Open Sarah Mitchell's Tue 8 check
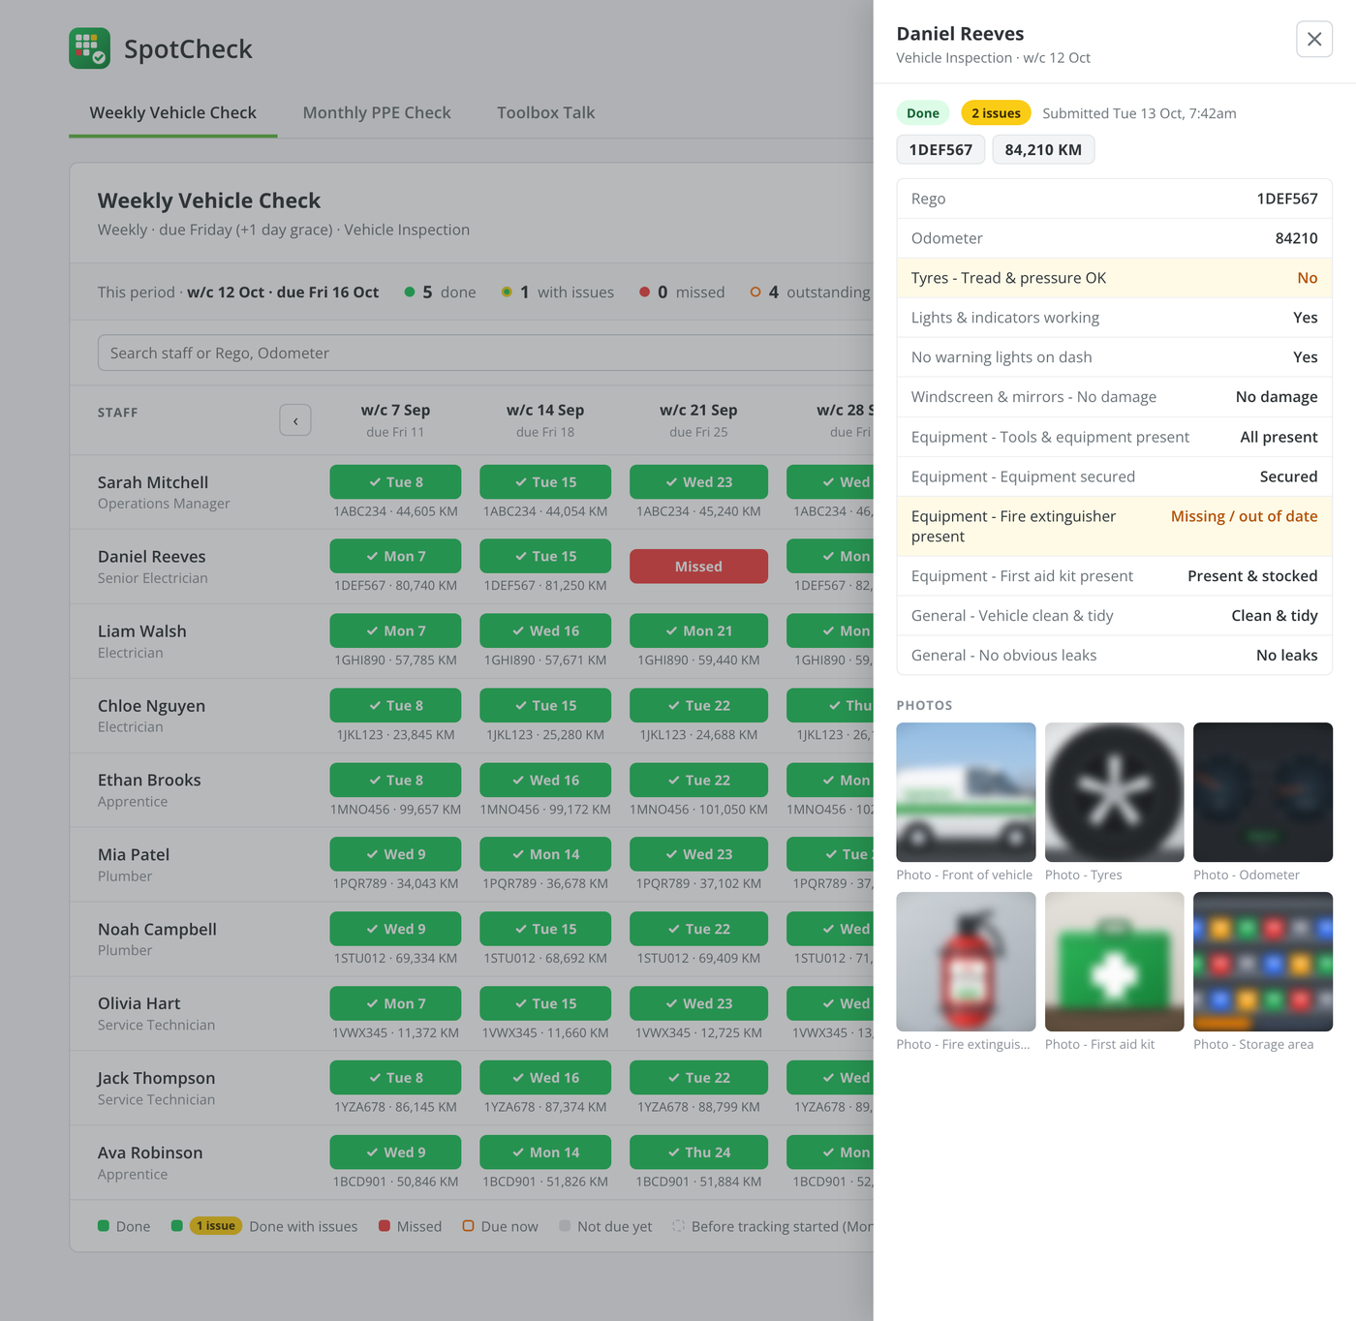Screen dimensions: 1356x1321 point(395,482)
